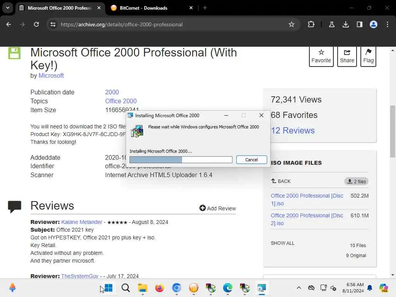The width and height of the screenshot is (396, 297).
Task: Minimize the Installing Microsoft Office 2000 dialog
Action: [x=226, y=115]
